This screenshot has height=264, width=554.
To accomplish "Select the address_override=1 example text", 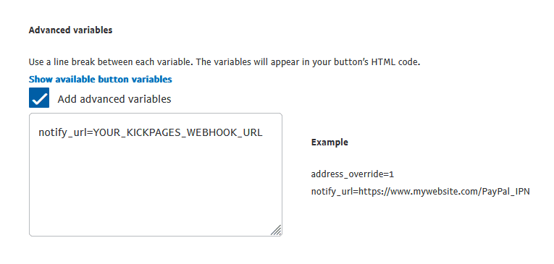I will coord(352,174).
